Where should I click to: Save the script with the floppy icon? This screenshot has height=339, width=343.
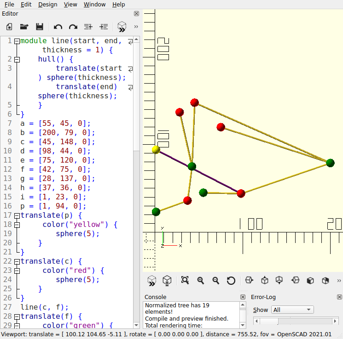tap(40, 27)
